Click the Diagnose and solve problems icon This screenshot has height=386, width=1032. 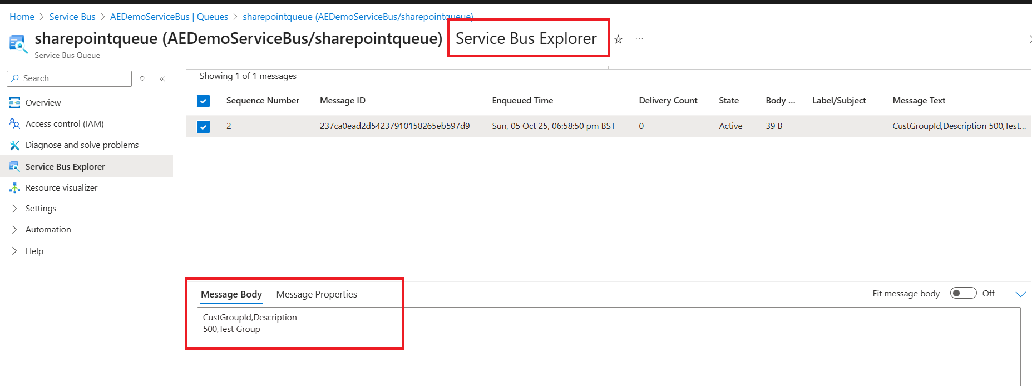click(x=15, y=145)
